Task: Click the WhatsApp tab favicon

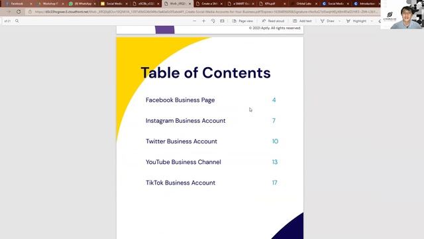Action: (x=71, y=4)
